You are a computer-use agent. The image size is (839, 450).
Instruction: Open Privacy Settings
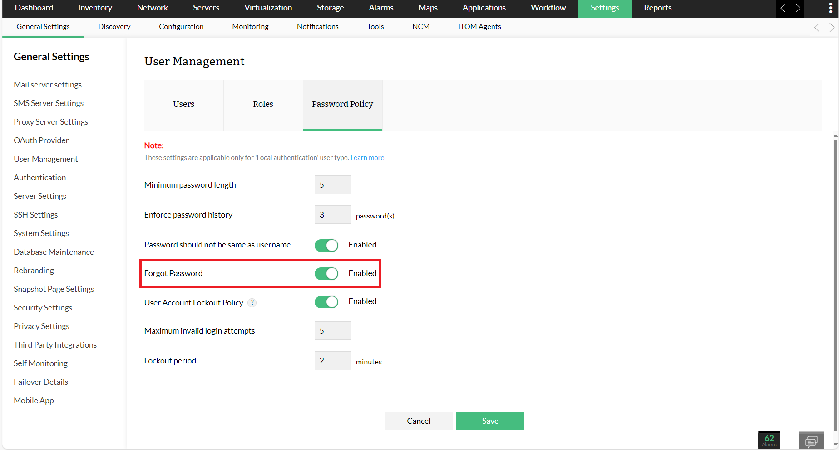(42, 326)
